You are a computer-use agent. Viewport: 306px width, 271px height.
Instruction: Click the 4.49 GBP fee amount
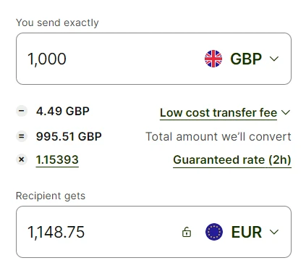point(63,112)
